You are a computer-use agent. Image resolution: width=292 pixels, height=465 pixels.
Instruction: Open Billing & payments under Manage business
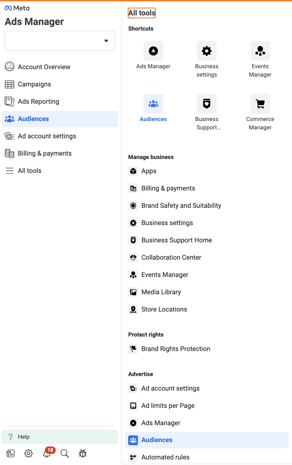point(207,188)
